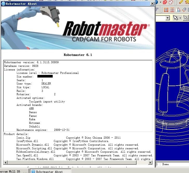
Task: Click the left arrow of horizontal scrollbar
Action: 5,163
